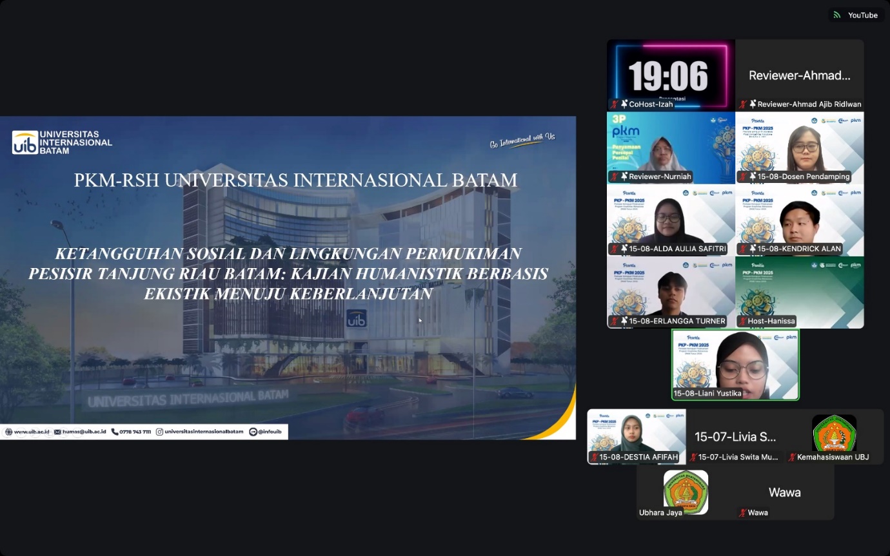This screenshot has width=890, height=556.
Task: Click Kemahasiswaan UBJ's muted microphone icon
Action: click(792, 457)
